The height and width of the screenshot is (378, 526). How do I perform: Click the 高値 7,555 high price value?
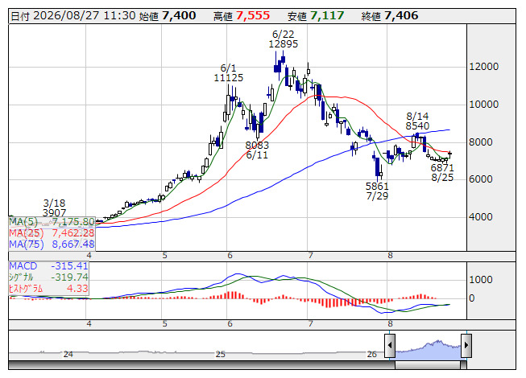click(x=242, y=16)
